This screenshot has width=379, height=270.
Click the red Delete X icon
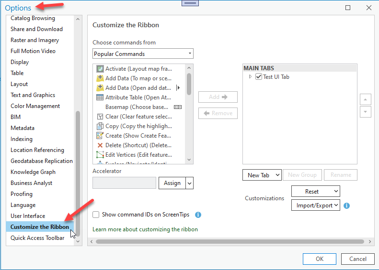100,145
